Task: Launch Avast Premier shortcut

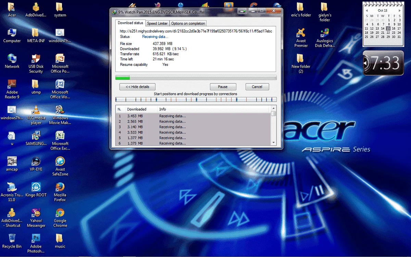Action: click(301, 38)
